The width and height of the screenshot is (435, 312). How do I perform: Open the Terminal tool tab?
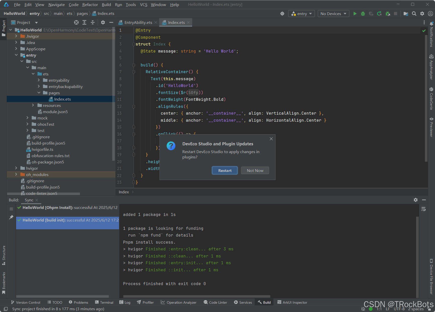[x=104, y=302]
